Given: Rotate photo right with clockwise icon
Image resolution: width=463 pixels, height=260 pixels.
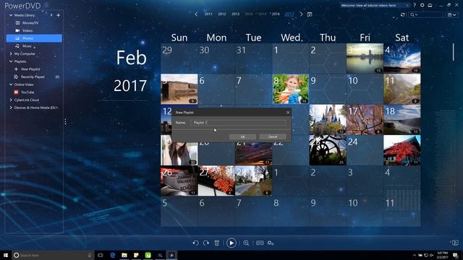Looking at the screenshot, I should pos(206,243).
